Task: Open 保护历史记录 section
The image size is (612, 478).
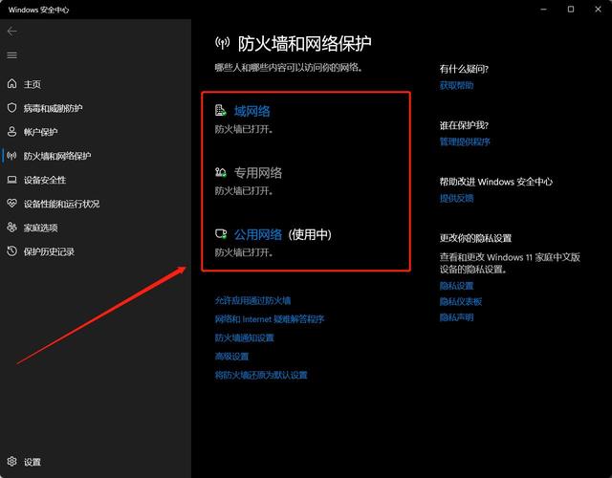Action: [x=49, y=251]
